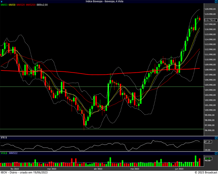This screenshot has width=218, height=174.
Task: Open the chart menu icon at top-left corner
Action: tap(2, 2)
